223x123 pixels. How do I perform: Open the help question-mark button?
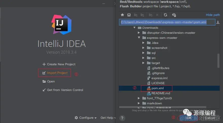tap(122, 118)
